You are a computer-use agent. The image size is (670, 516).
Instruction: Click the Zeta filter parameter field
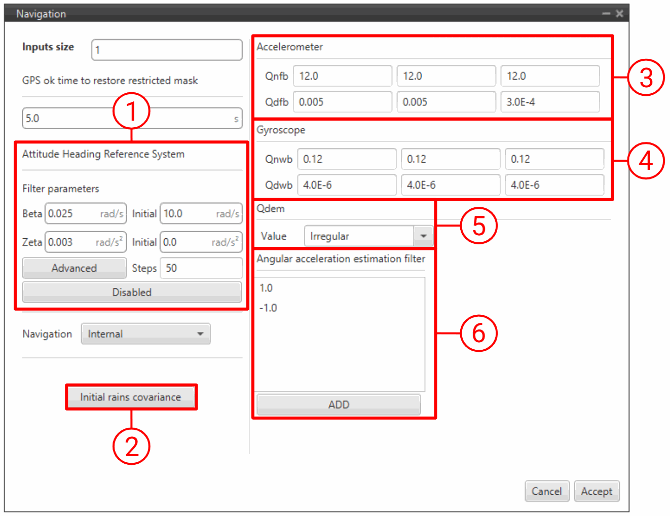(85, 242)
